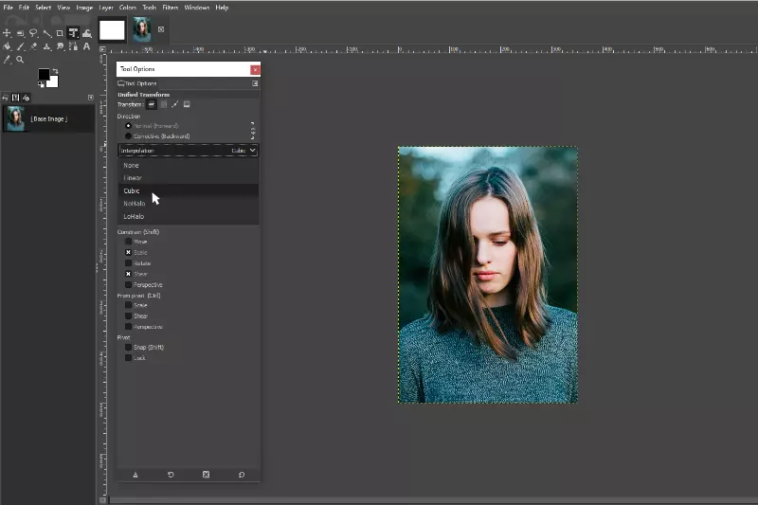The image size is (758, 505).
Task: Set transform target to selection
Action: (163, 104)
